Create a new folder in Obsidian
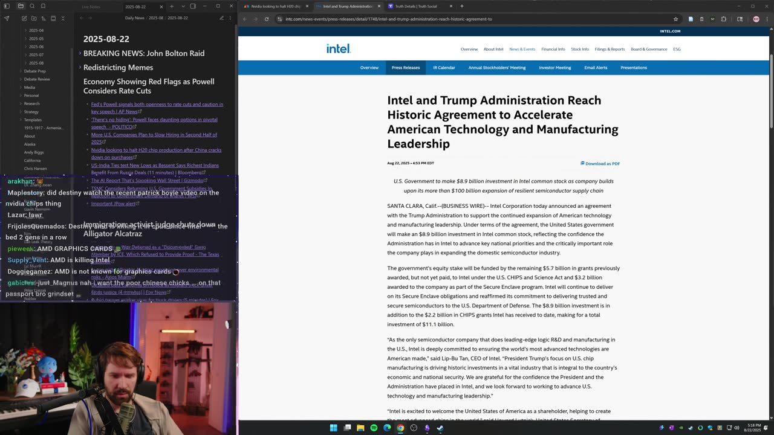 (x=34, y=18)
